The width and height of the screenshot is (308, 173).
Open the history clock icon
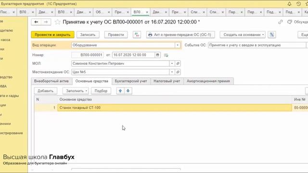click(x=298, y=4)
